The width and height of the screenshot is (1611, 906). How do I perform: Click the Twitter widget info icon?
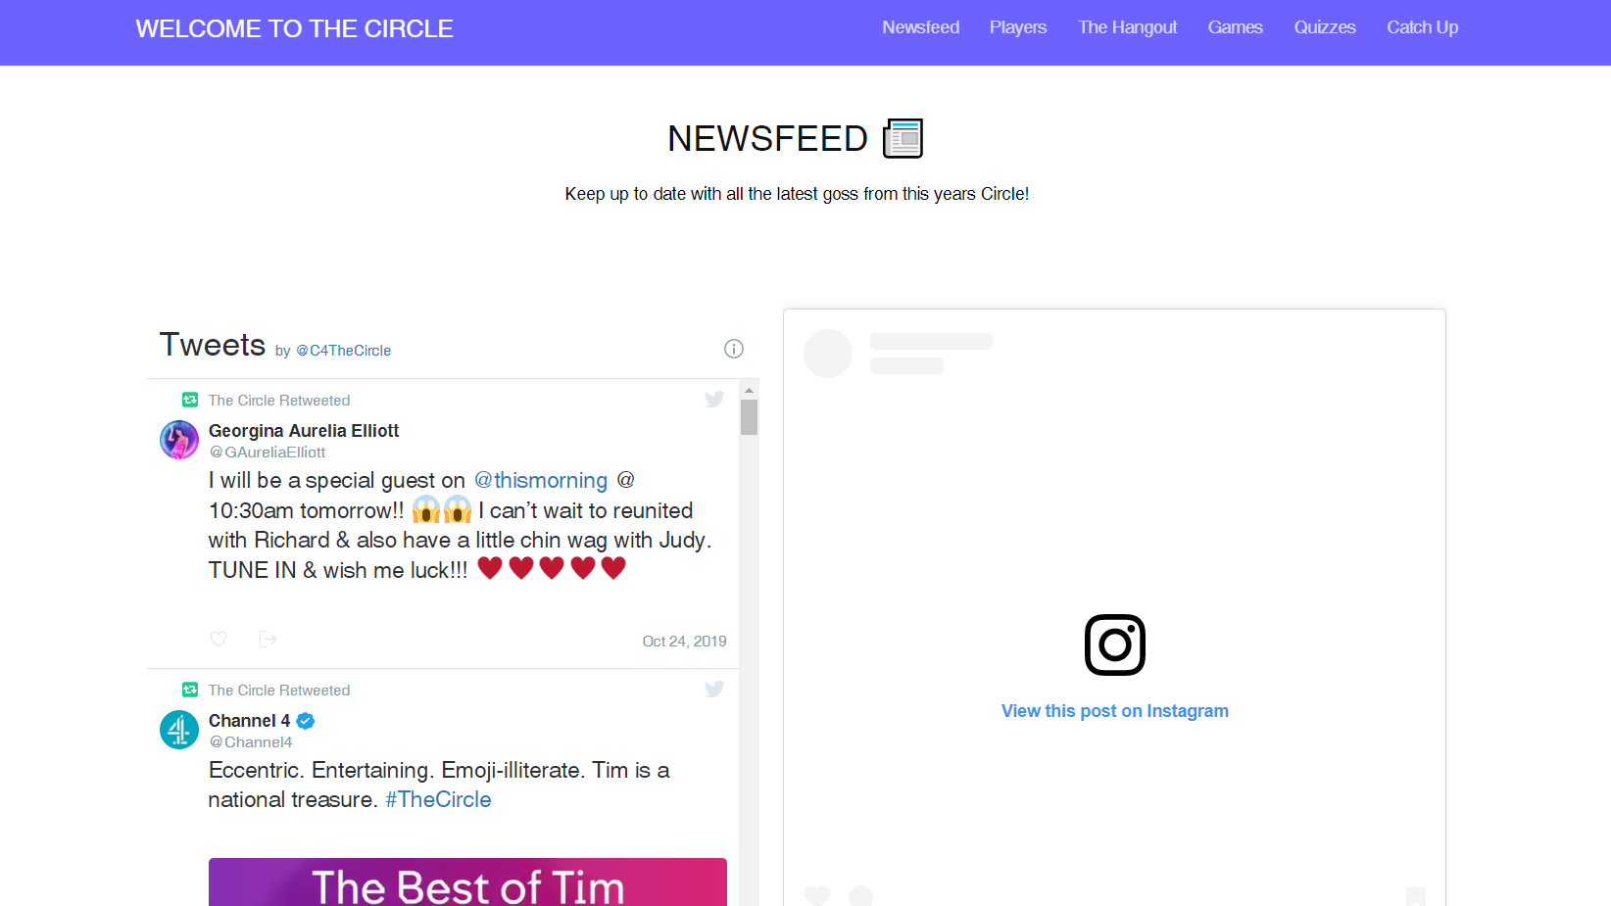tap(734, 349)
